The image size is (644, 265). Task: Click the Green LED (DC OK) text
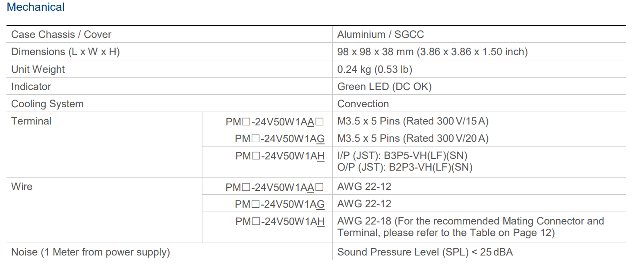385,87
